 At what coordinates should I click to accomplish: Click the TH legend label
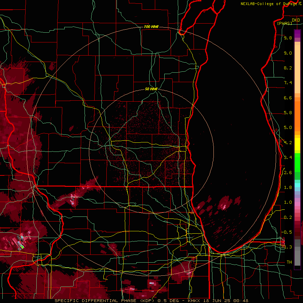289,262
